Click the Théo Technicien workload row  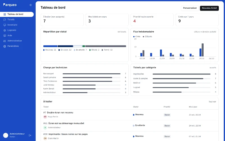(85, 81)
